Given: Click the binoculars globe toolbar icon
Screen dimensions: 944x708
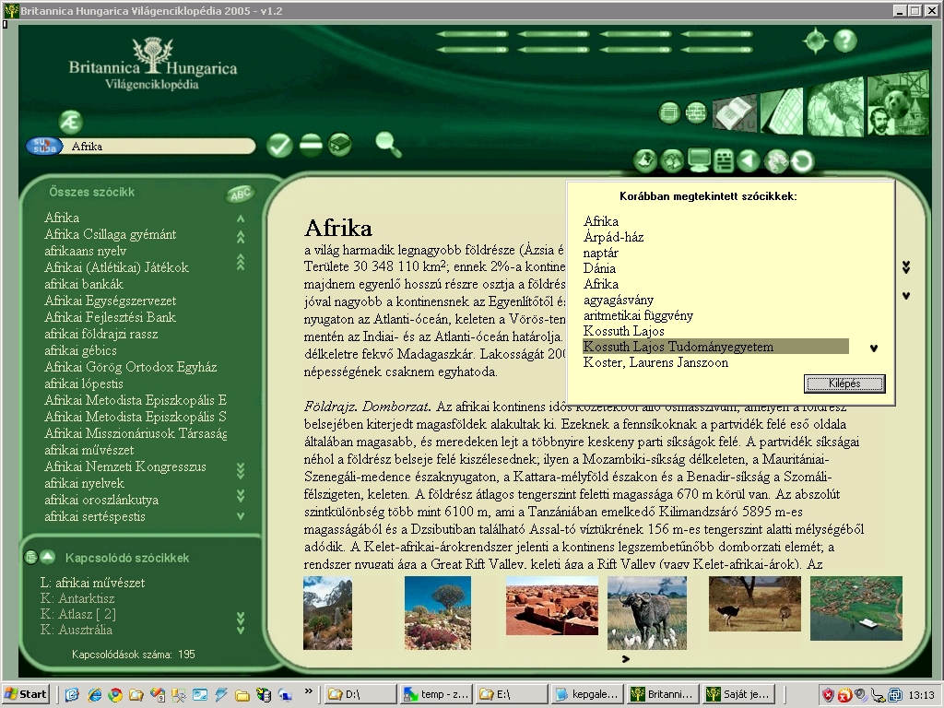Looking at the screenshot, I should 776,160.
